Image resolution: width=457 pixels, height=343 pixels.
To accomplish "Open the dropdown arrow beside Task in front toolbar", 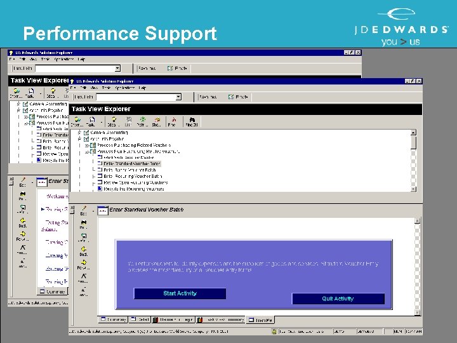I will (x=102, y=122).
